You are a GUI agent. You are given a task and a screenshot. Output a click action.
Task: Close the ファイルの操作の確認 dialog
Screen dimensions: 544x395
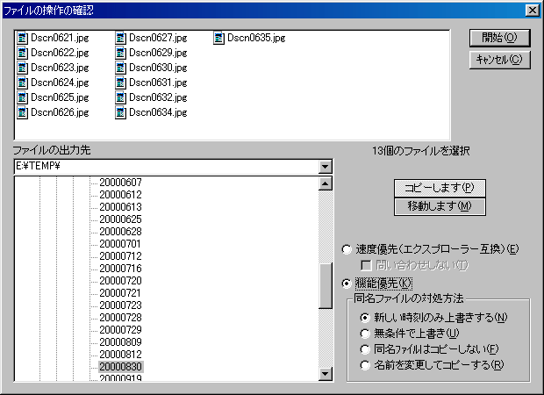[x=533, y=11]
